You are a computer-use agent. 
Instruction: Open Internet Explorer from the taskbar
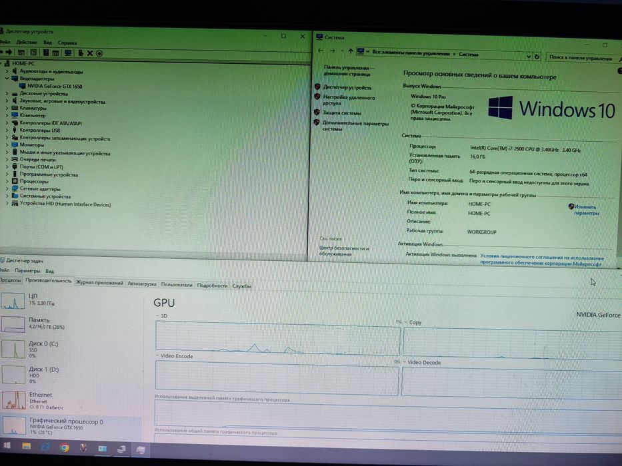coord(45,447)
